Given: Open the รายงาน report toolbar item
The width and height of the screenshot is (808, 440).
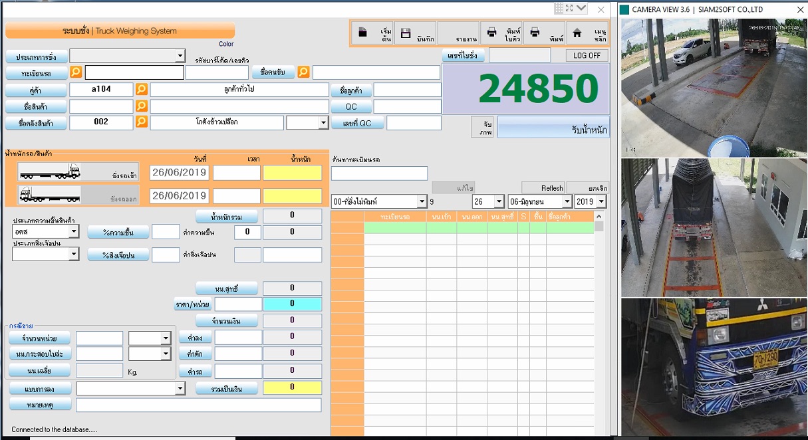Looking at the screenshot, I should coord(458,33).
